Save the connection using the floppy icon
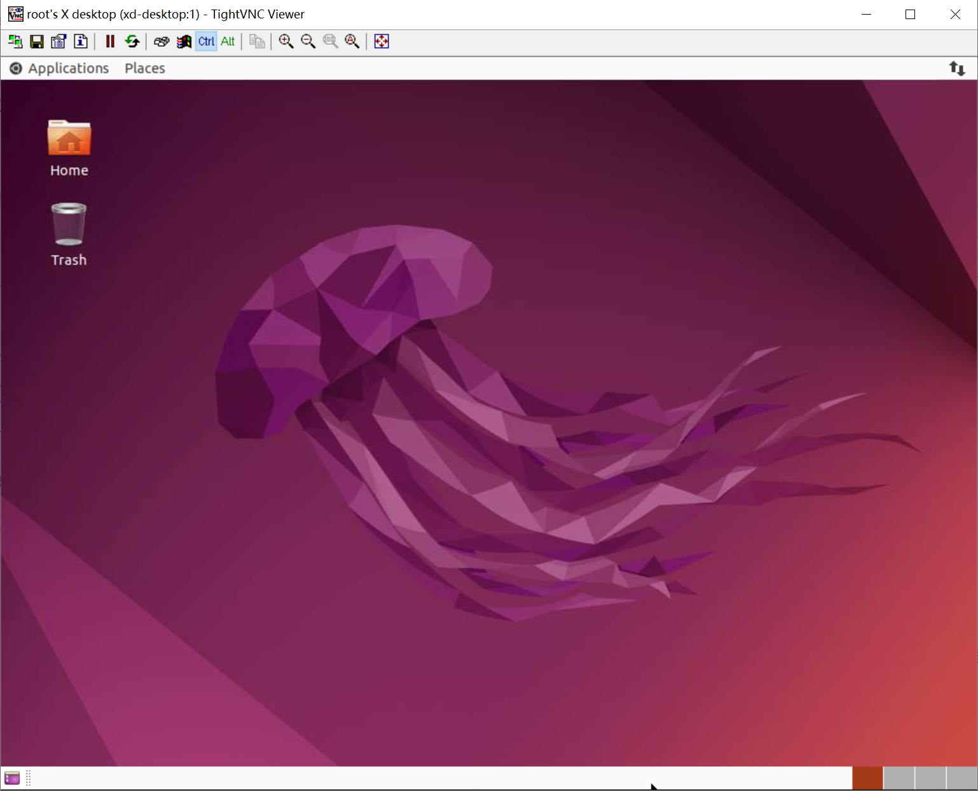This screenshot has height=791, width=978. tap(37, 41)
